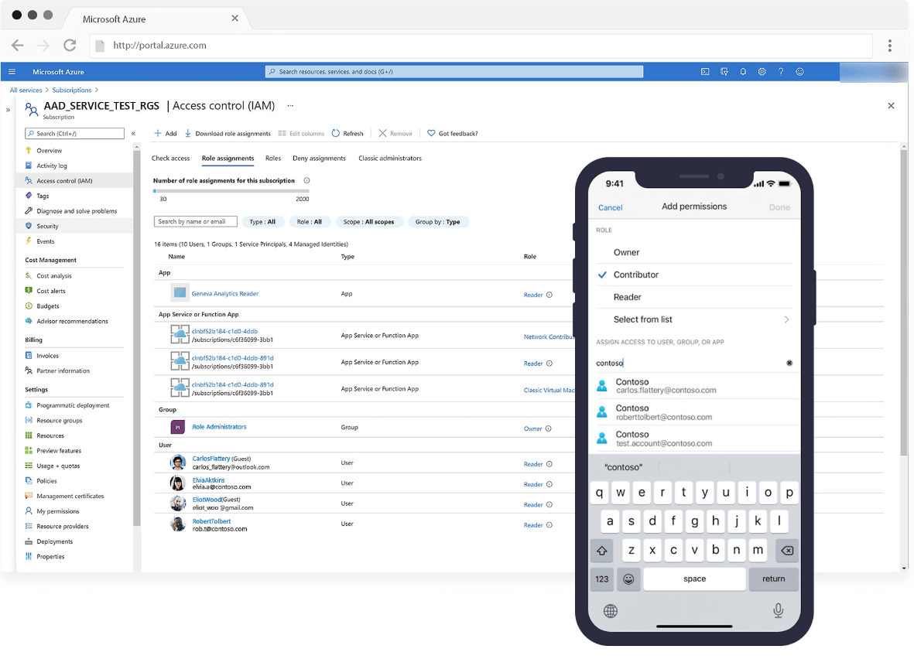Viewport: 914px width, 669px height.
Task: Select the Reader role on phone
Action: coord(694,297)
